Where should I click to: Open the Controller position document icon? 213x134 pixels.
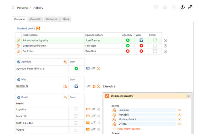[x=18, y=51]
